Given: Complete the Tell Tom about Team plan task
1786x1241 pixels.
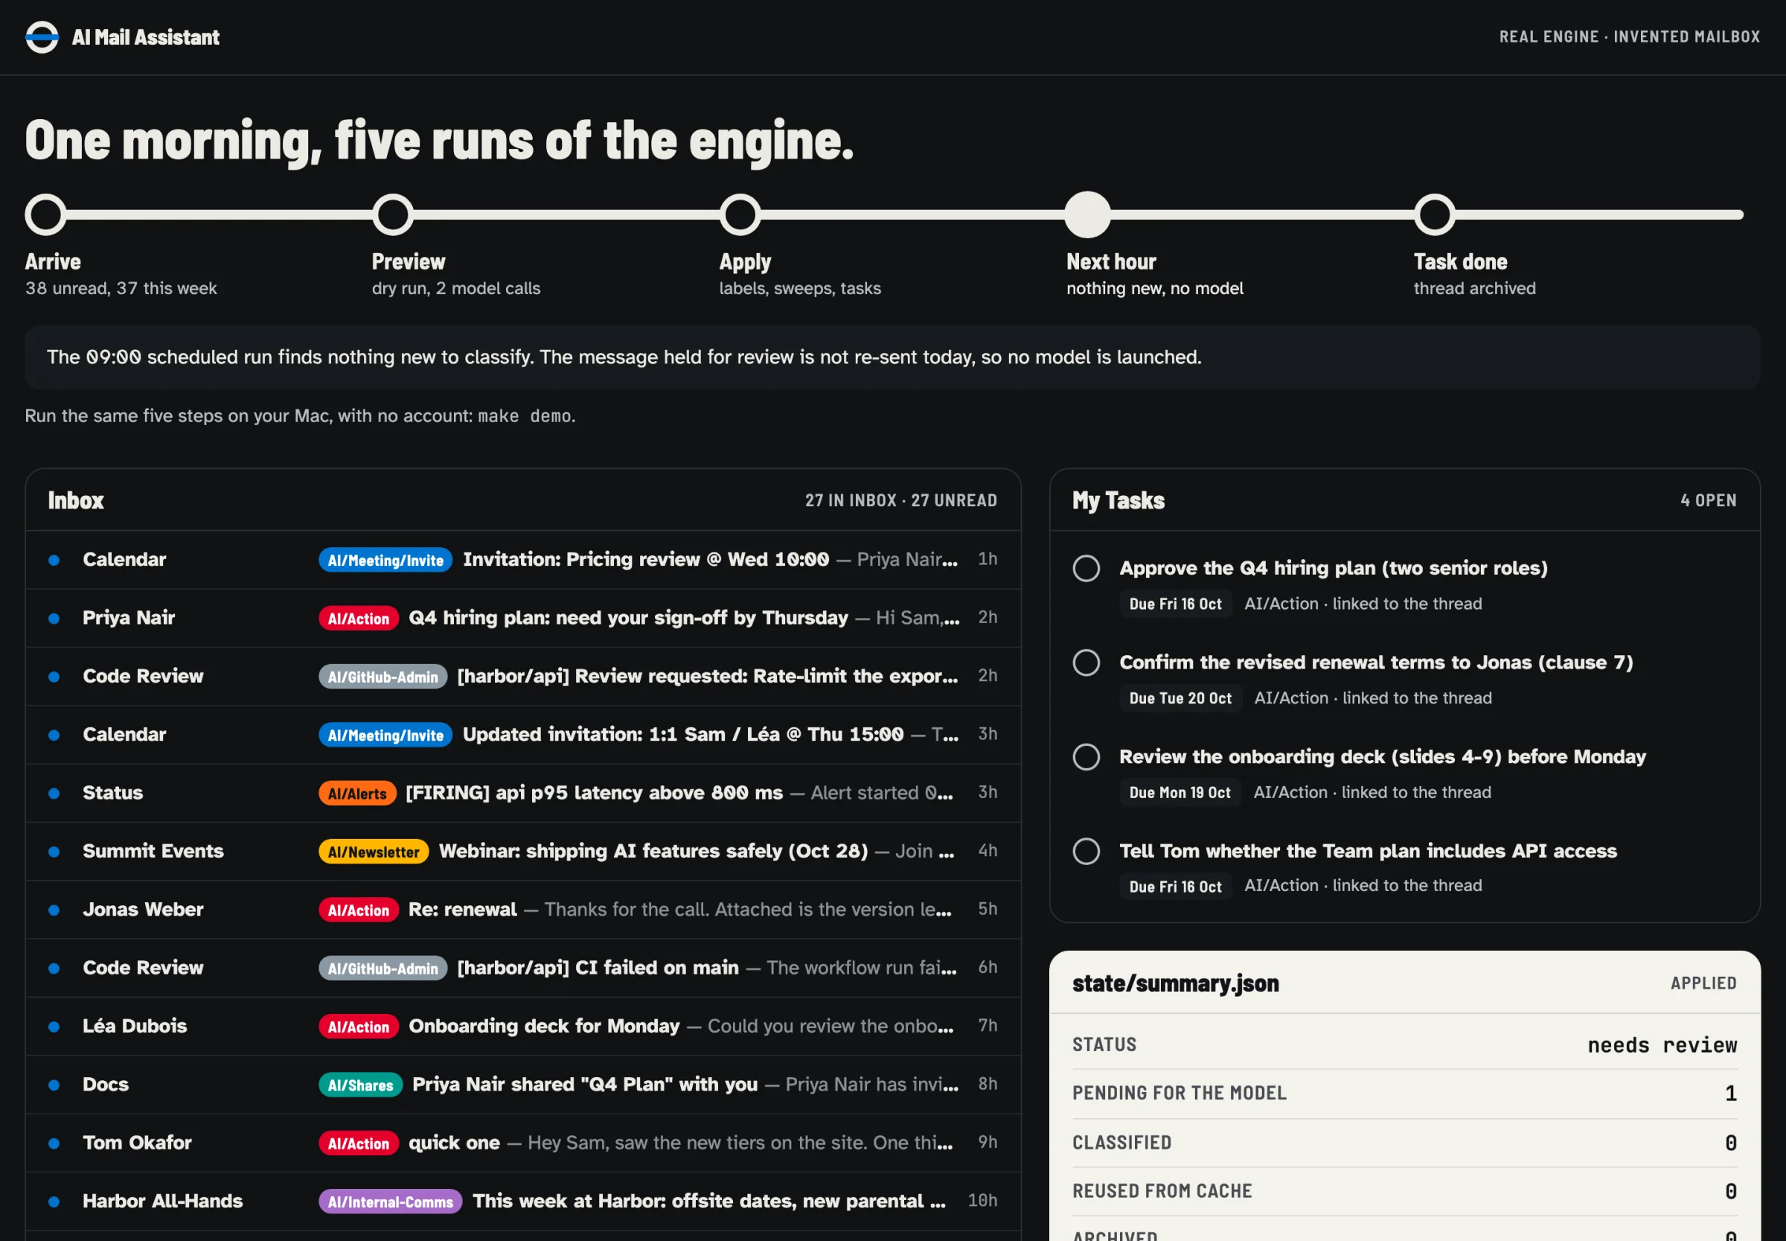Looking at the screenshot, I should (1086, 851).
